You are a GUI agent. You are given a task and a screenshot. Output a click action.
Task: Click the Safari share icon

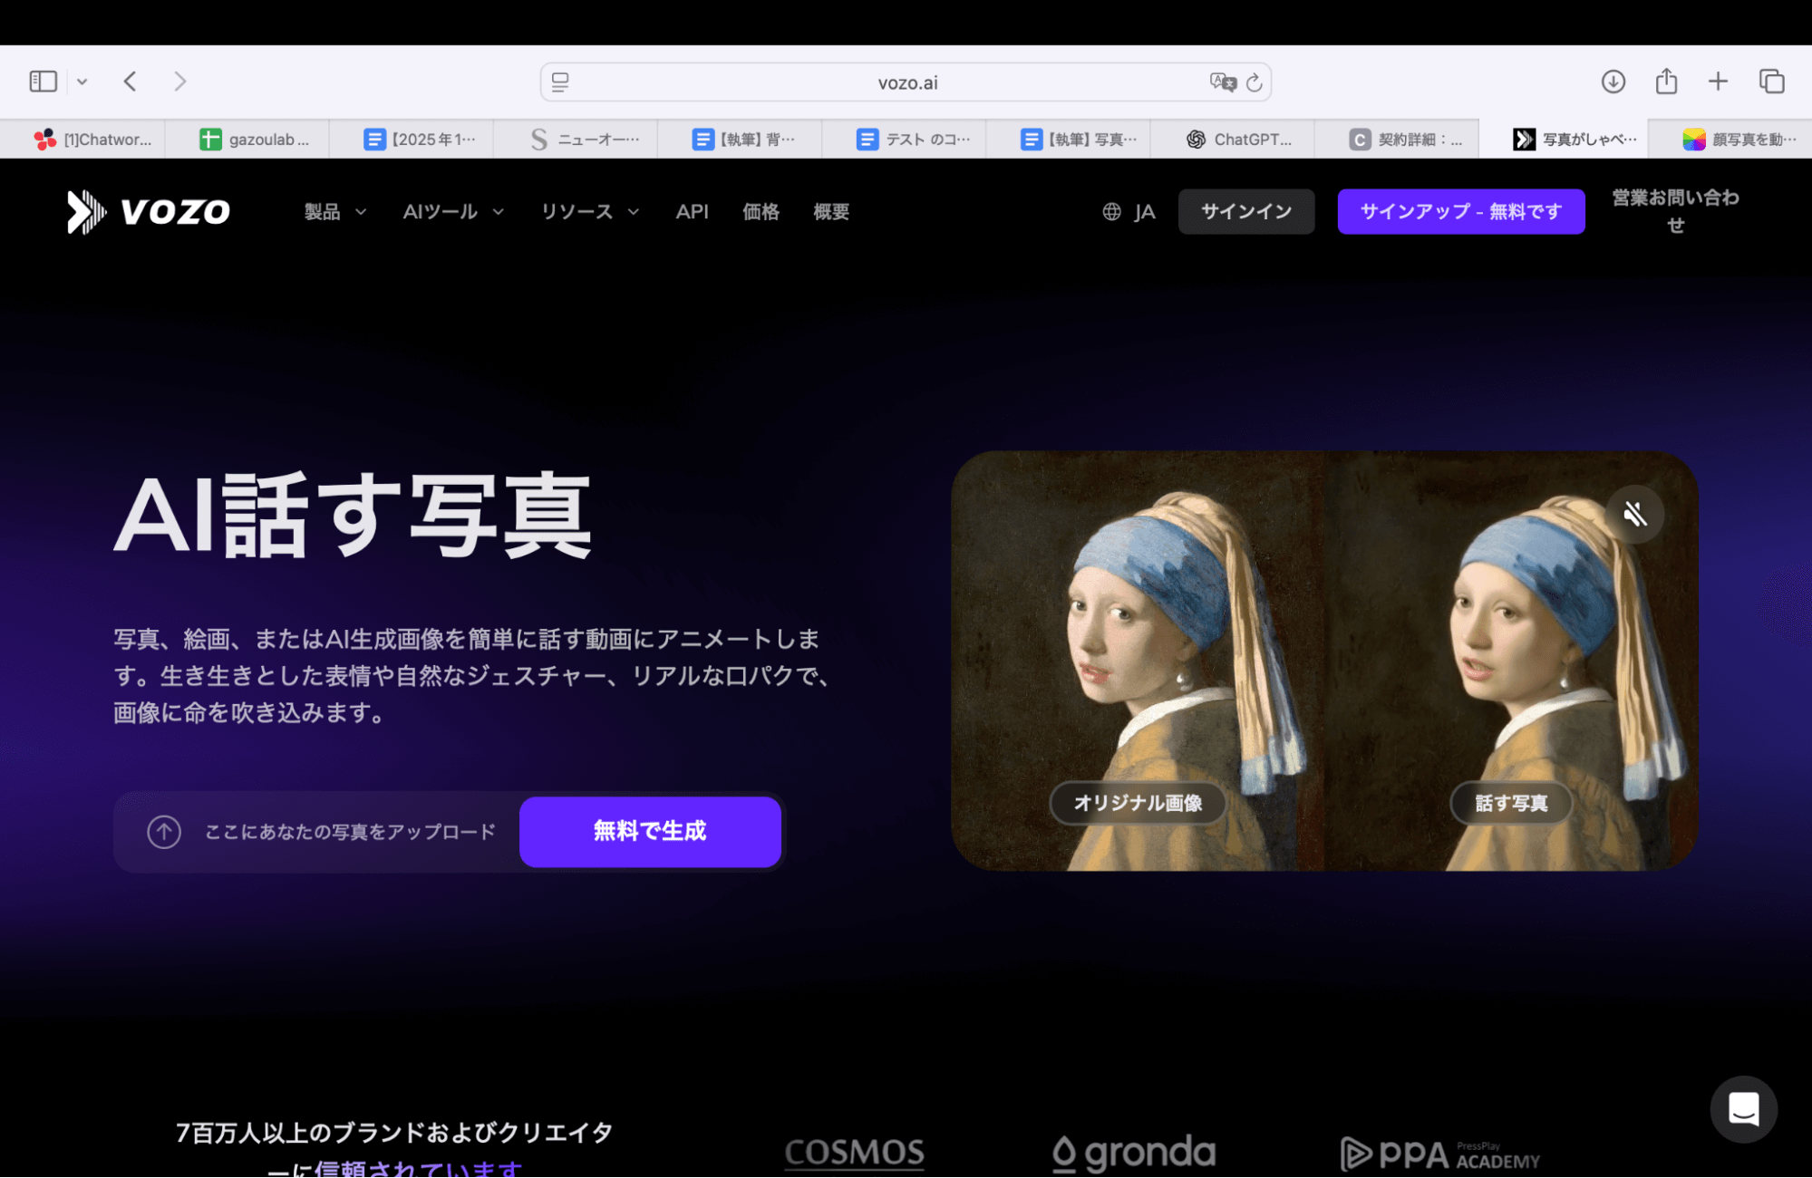[x=1666, y=82]
